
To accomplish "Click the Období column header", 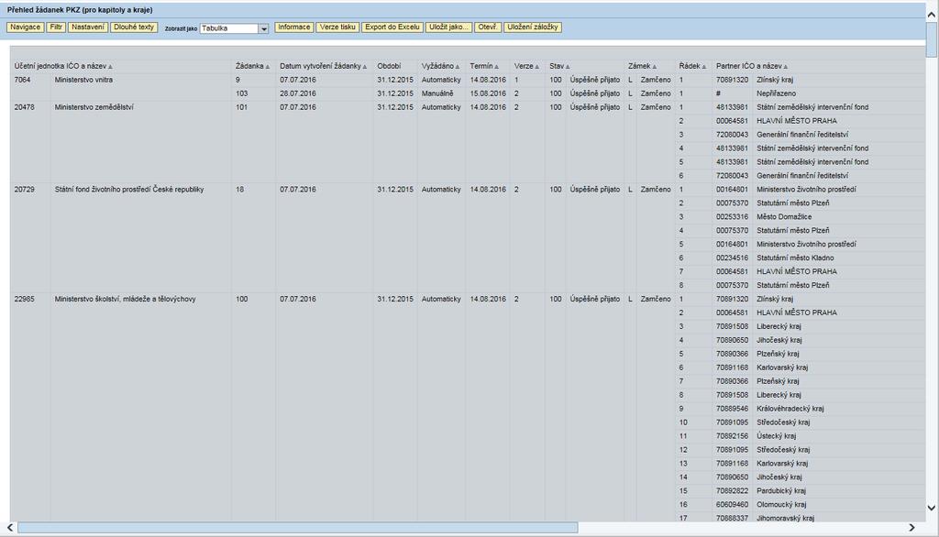I will pyautogui.click(x=389, y=67).
